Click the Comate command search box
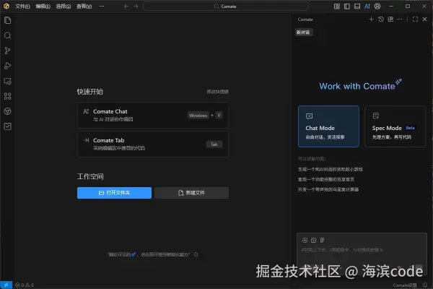433x289 pixels. [x=226, y=6]
